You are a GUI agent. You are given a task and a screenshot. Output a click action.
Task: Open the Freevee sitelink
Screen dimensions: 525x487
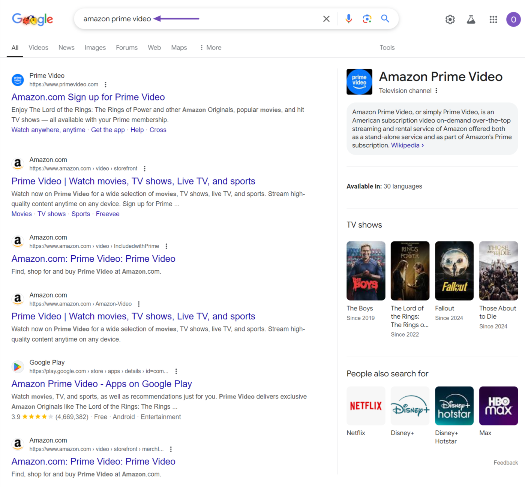tap(108, 214)
